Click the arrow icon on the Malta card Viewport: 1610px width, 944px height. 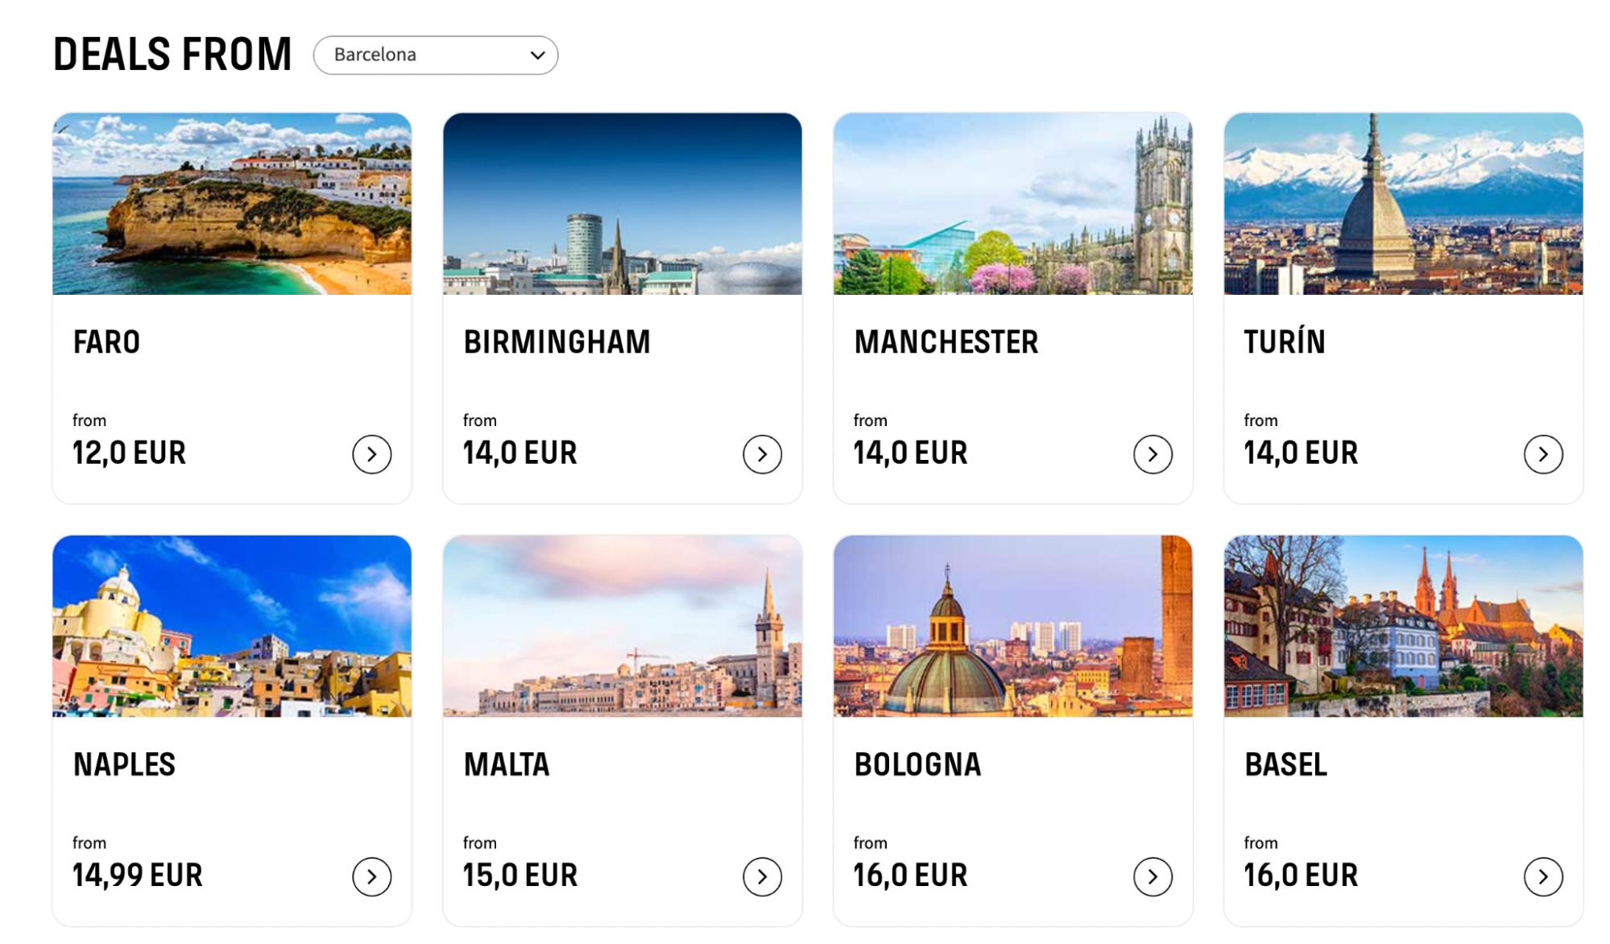[x=761, y=876]
